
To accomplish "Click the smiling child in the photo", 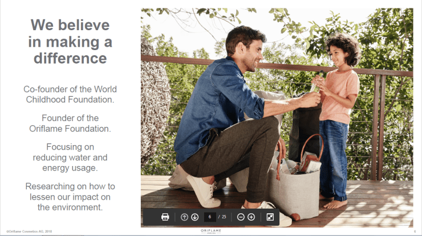I will tap(341, 54).
